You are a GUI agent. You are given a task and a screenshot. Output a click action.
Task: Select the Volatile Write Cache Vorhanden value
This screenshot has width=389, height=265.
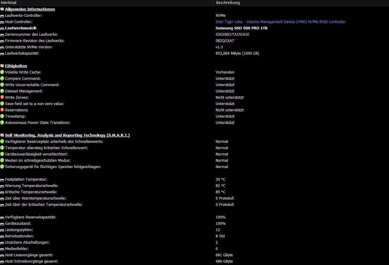coord(225,72)
